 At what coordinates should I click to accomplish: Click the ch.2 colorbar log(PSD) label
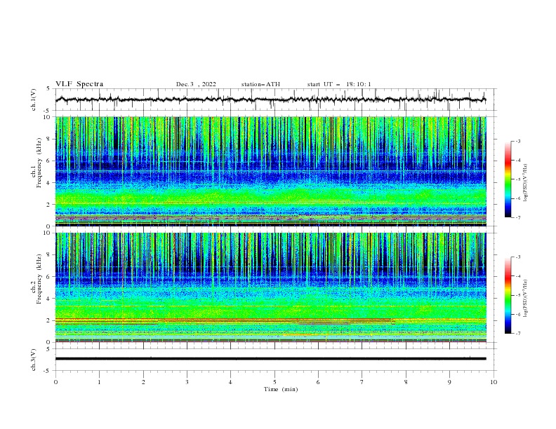(526, 299)
